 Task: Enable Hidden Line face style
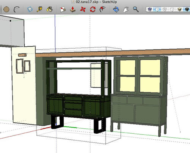[x=165, y=9]
